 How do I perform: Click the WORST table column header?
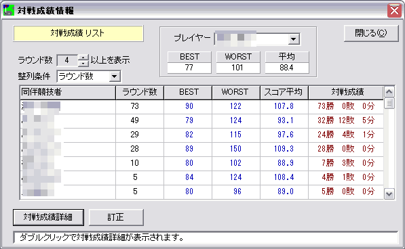pos(236,93)
